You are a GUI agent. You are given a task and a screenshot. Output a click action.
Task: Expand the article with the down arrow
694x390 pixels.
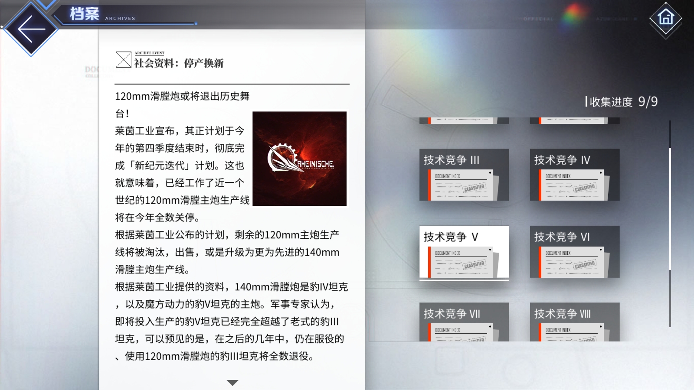click(233, 383)
